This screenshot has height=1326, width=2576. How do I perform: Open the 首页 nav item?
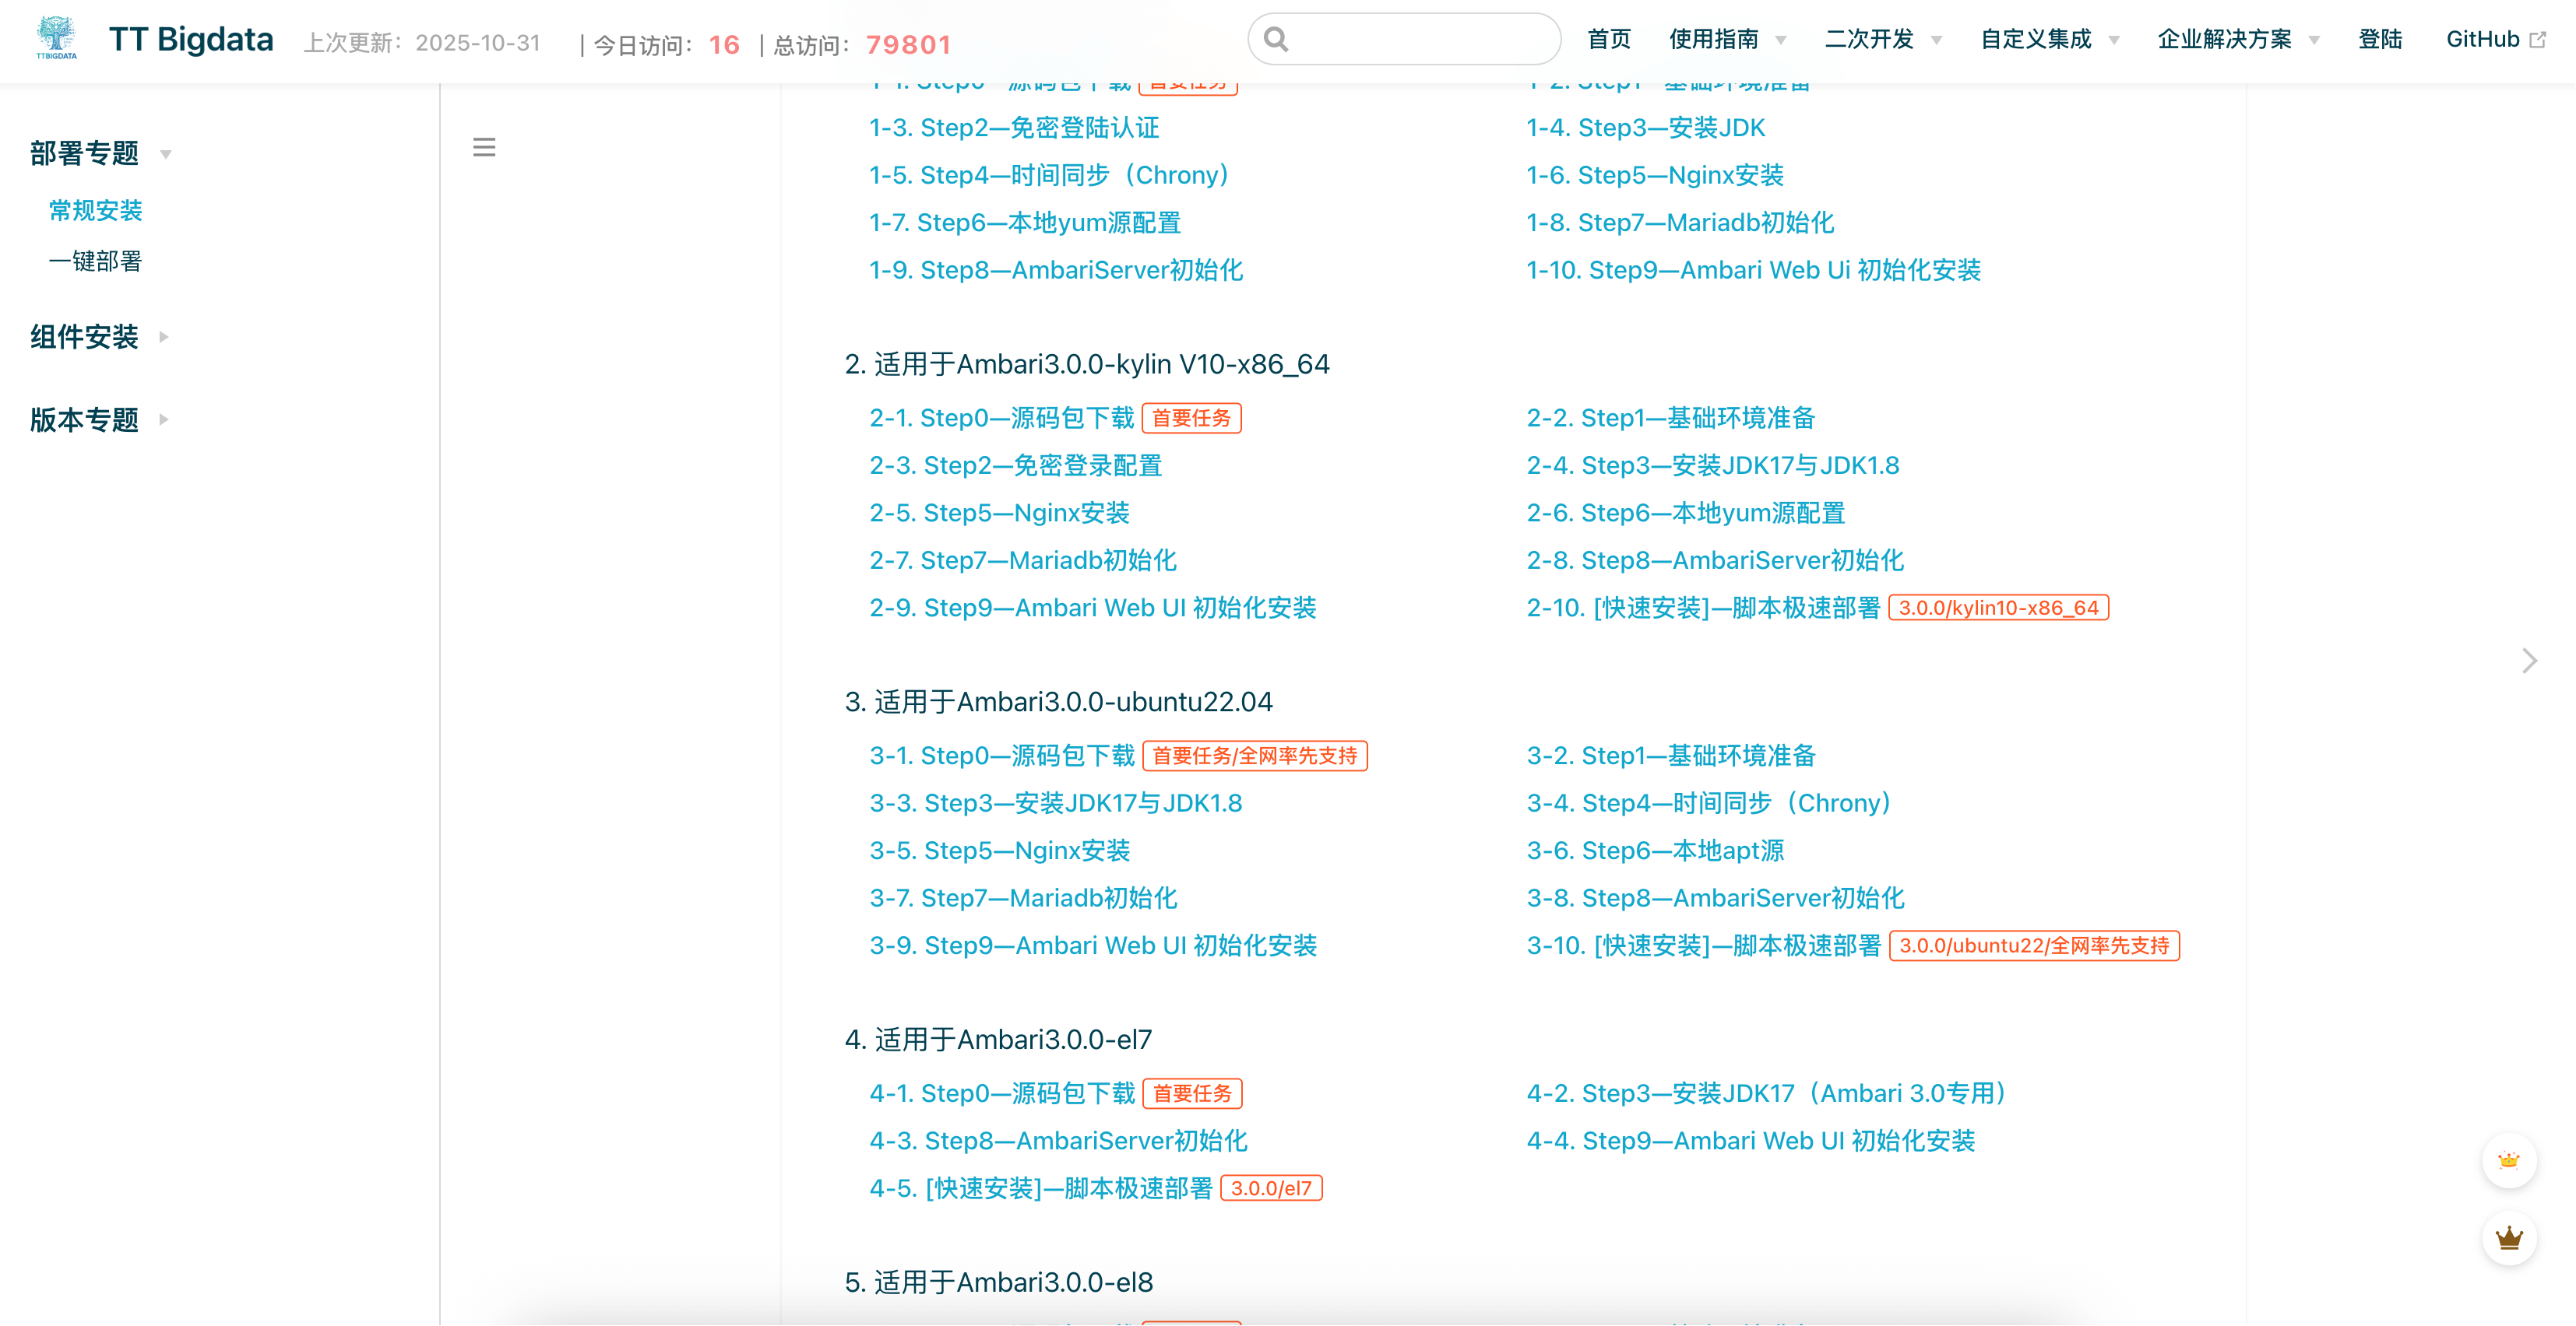1608,39
